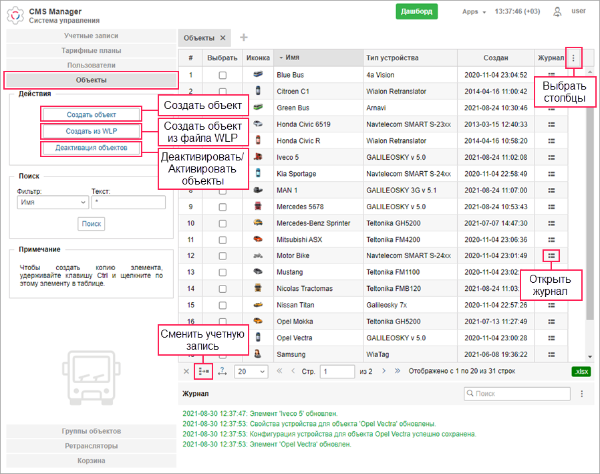
Task: Open the journal for Iveco 5
Action: (551, 157)
